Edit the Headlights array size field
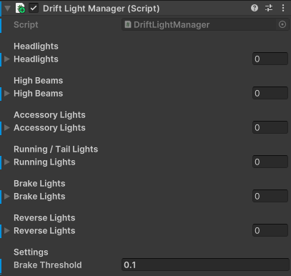This screenshot has height=276, width=291. tap(270, 59)
